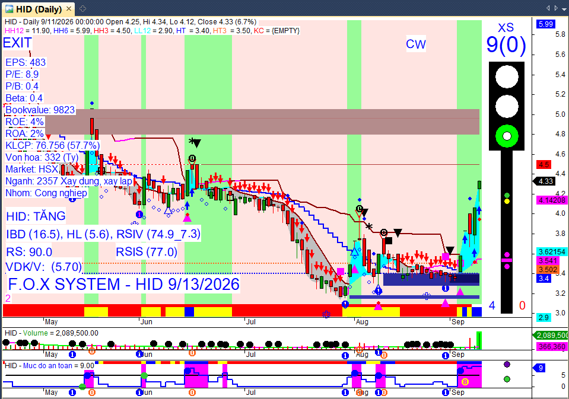
Task: Click the ROE: 4% label
Action: pos(24,122)
